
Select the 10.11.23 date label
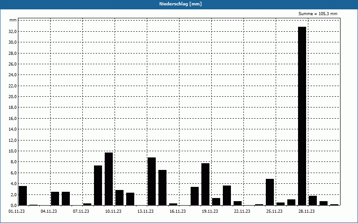(x=113, y=211)
